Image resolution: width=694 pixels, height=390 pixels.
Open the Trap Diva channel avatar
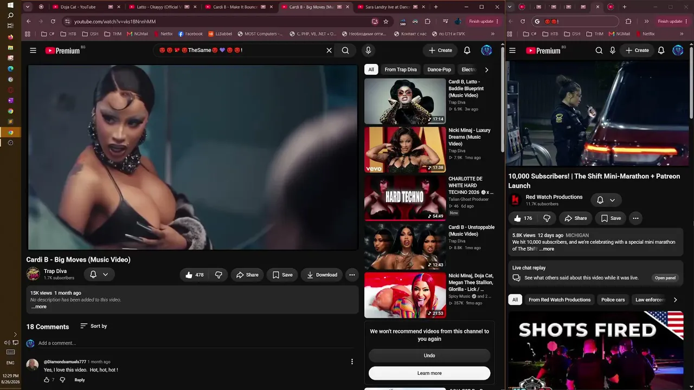coord(33,274)
